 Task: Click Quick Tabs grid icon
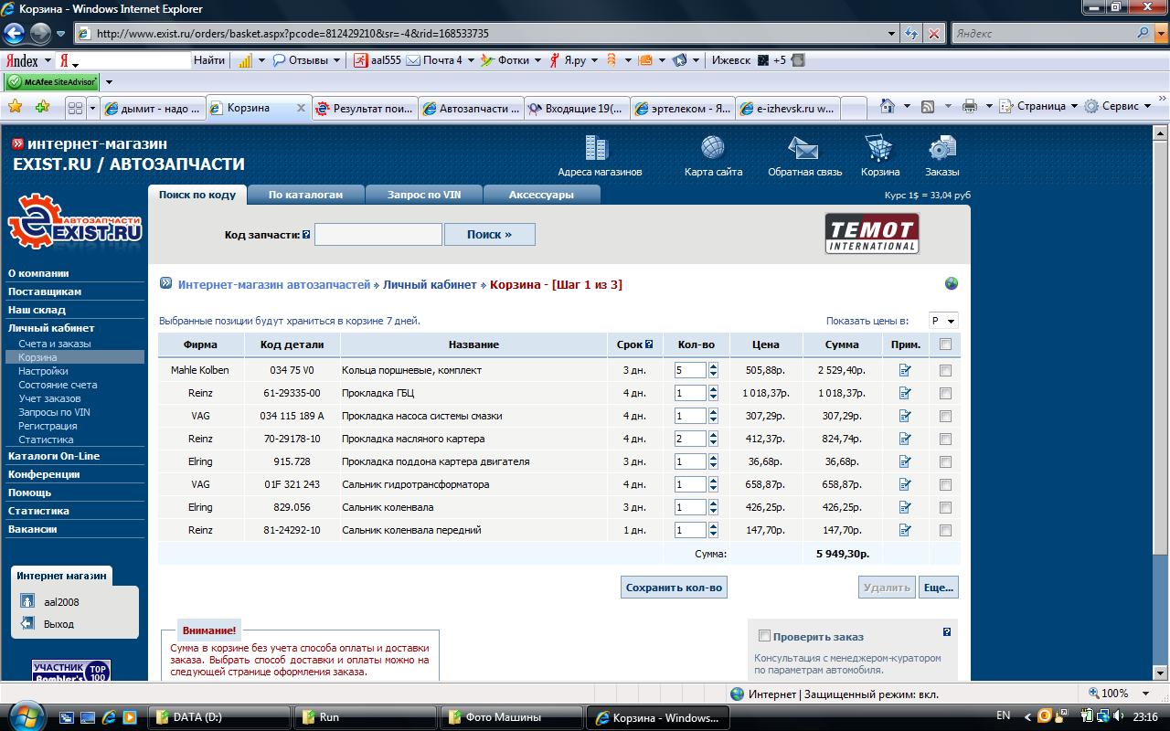point(76,108)
